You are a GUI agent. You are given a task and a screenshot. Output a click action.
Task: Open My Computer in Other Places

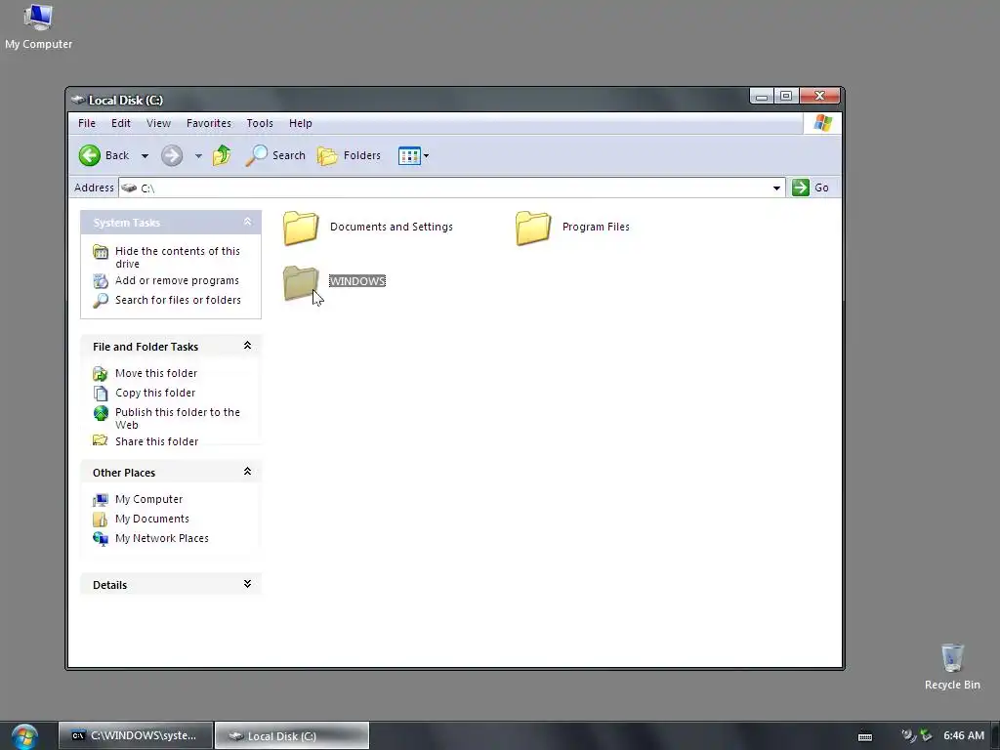[148, 499]
